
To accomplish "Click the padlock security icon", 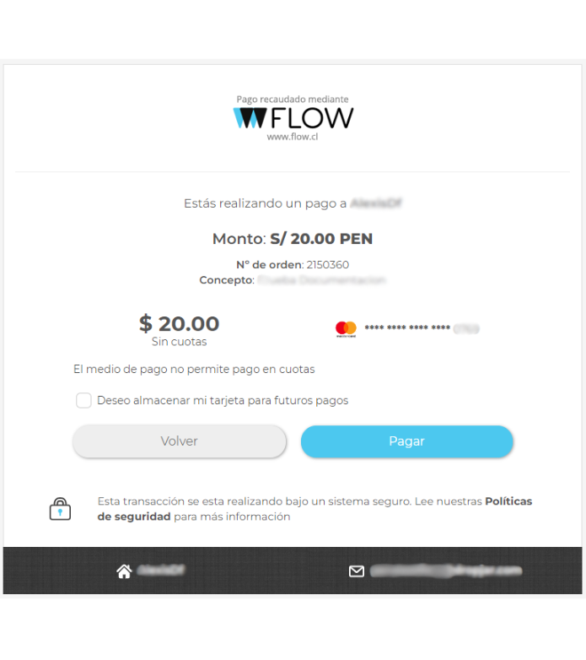I will tap(60, 509).
